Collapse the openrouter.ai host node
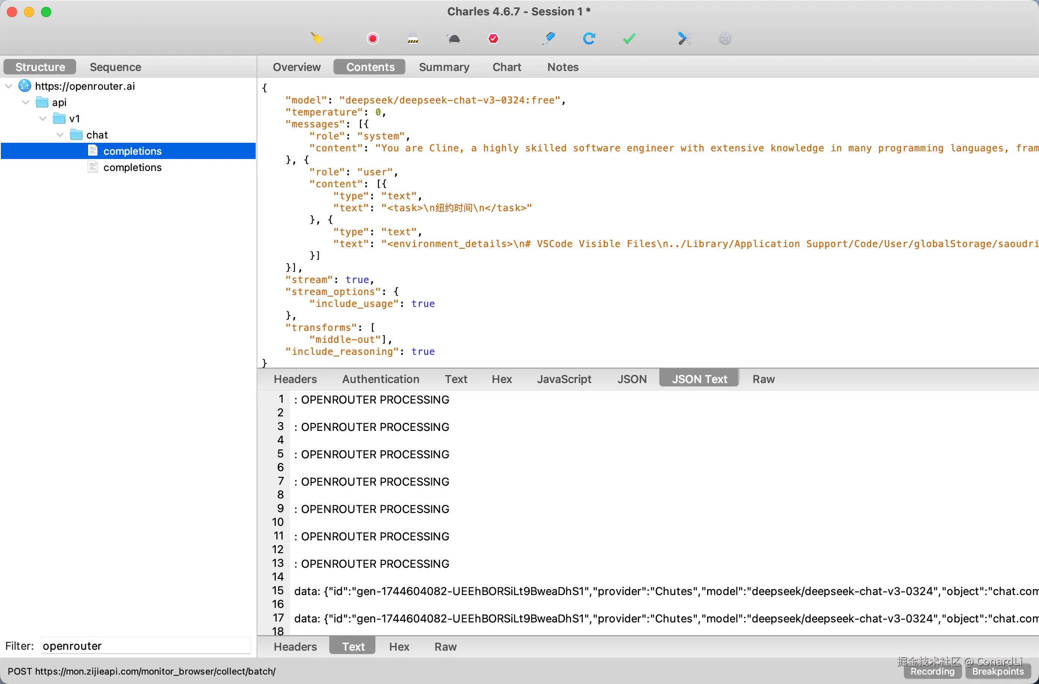 (x=9, y=86)
